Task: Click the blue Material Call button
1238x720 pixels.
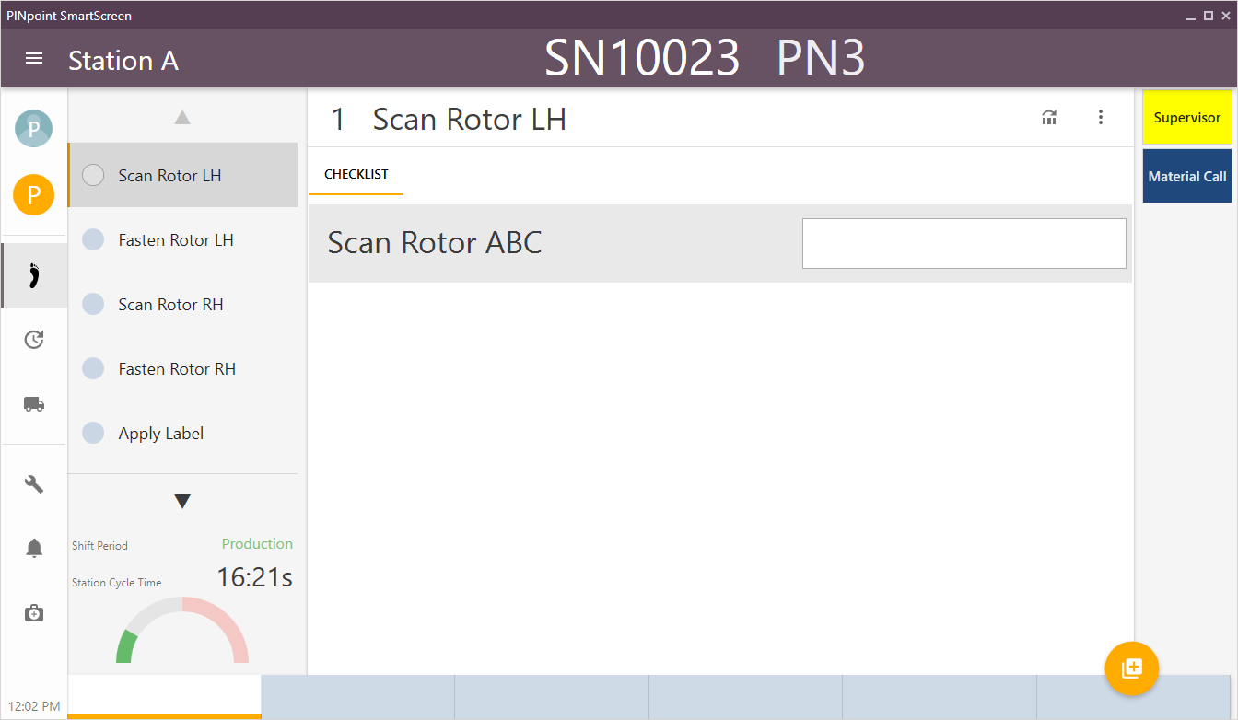Action: (x=1187, y=176)
